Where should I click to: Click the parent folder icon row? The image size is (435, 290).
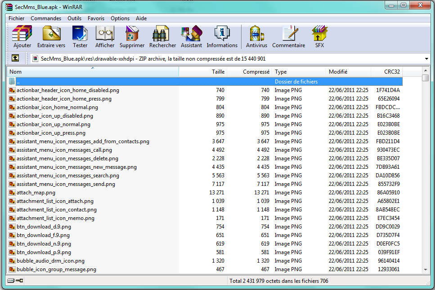point(12,81)
